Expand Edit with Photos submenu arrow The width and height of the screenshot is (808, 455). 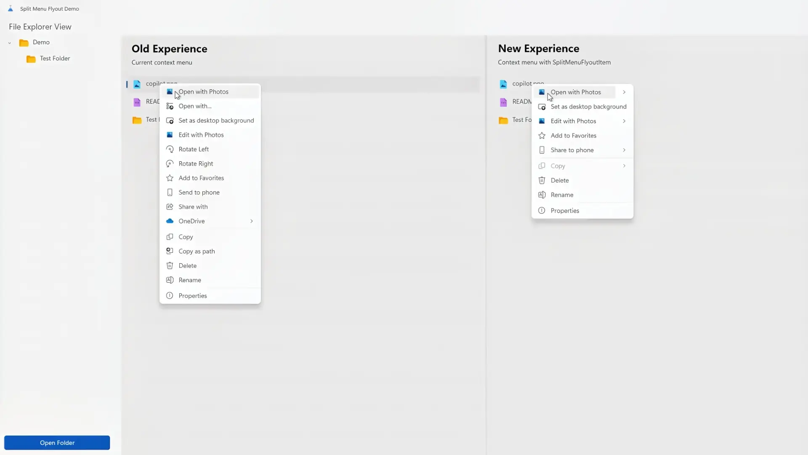pyautogui.click(x=624, y=121)
